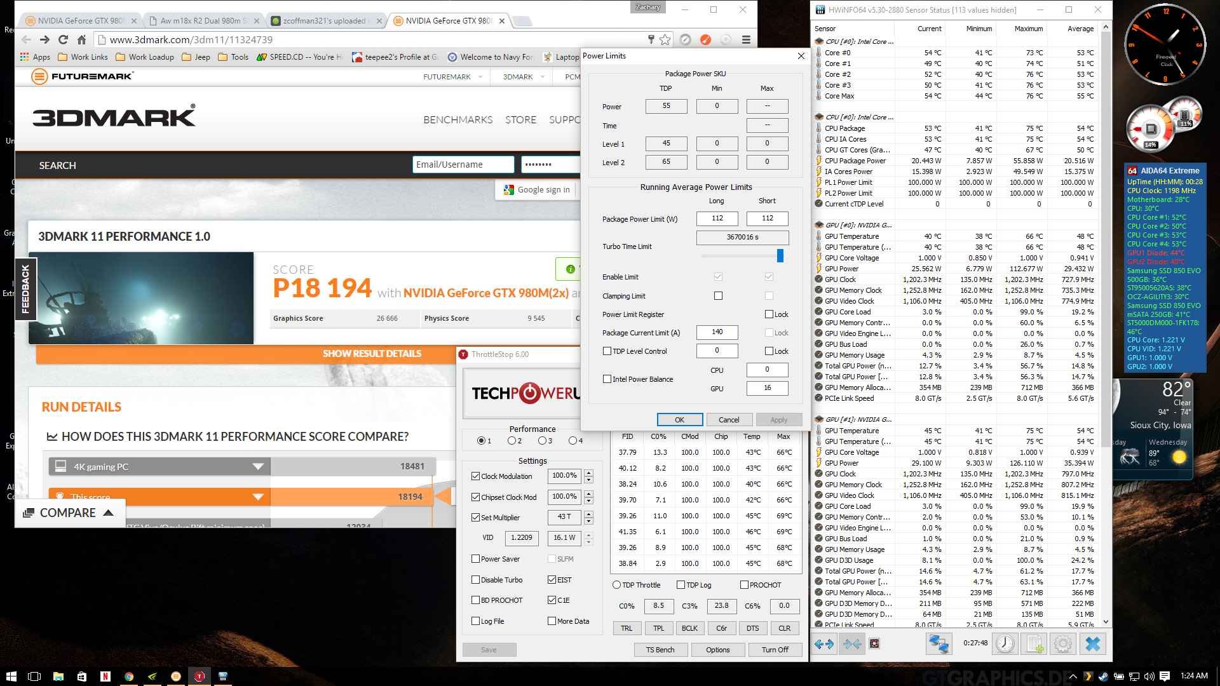Reset HWiNFO elapsed-time clock icon
The image size is (1220, 686).
1005,644
